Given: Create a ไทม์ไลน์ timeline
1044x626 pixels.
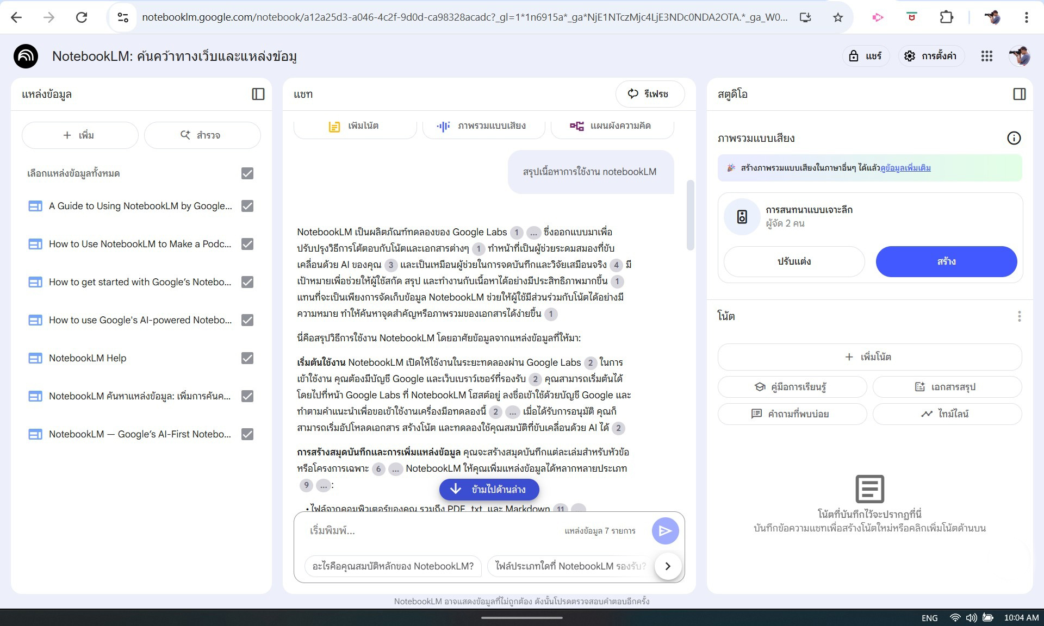Looking at the screenshot, I should click(947, 414).
